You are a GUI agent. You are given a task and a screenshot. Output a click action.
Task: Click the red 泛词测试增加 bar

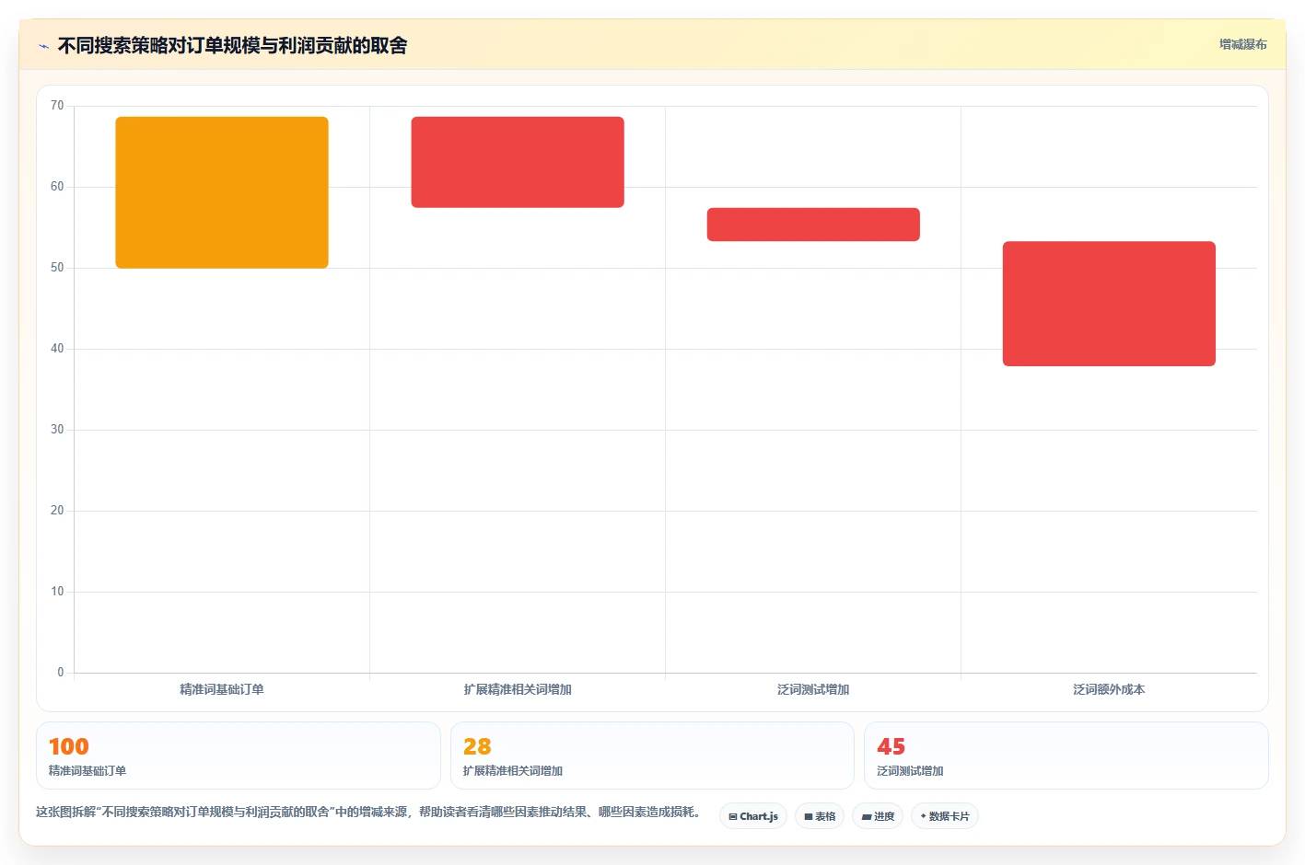[813, 225]
